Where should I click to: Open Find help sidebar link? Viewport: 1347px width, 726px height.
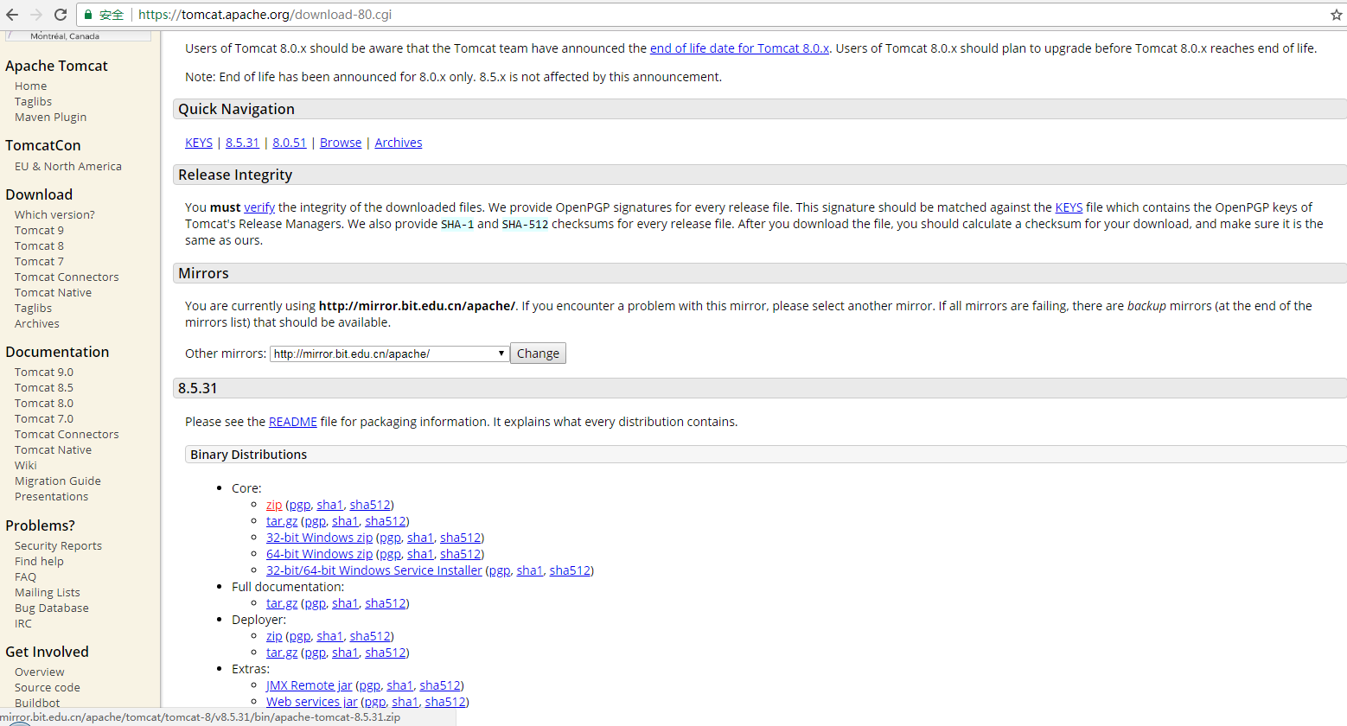click(x=39, y=561)
